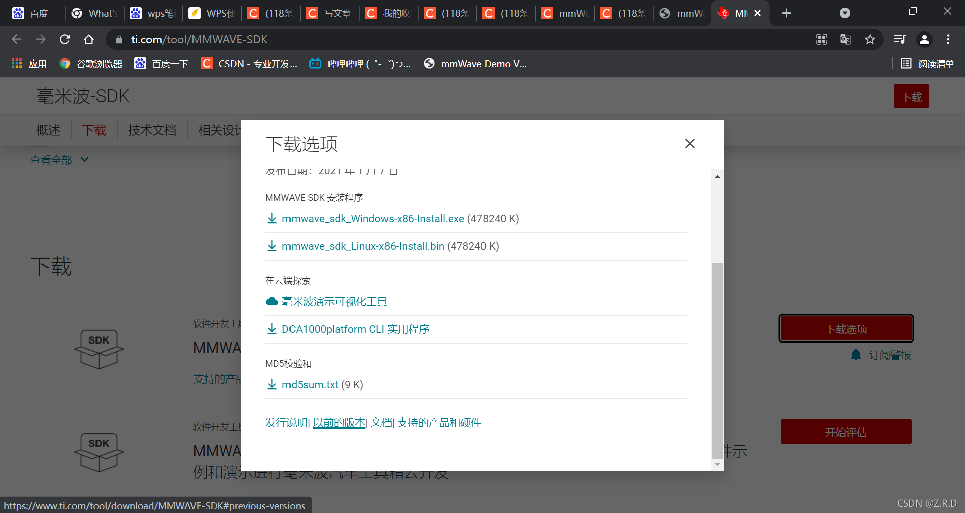This screenshot has height=513, width=965.
Task: Switch to the wps笔 tab
Action: 153,13
